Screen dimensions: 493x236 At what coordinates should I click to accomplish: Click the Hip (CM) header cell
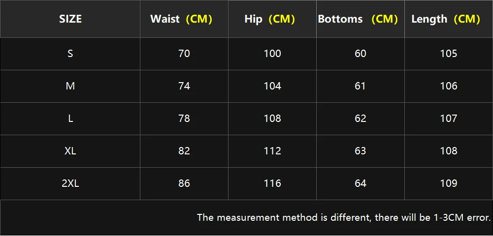click(x=272, y=19)
